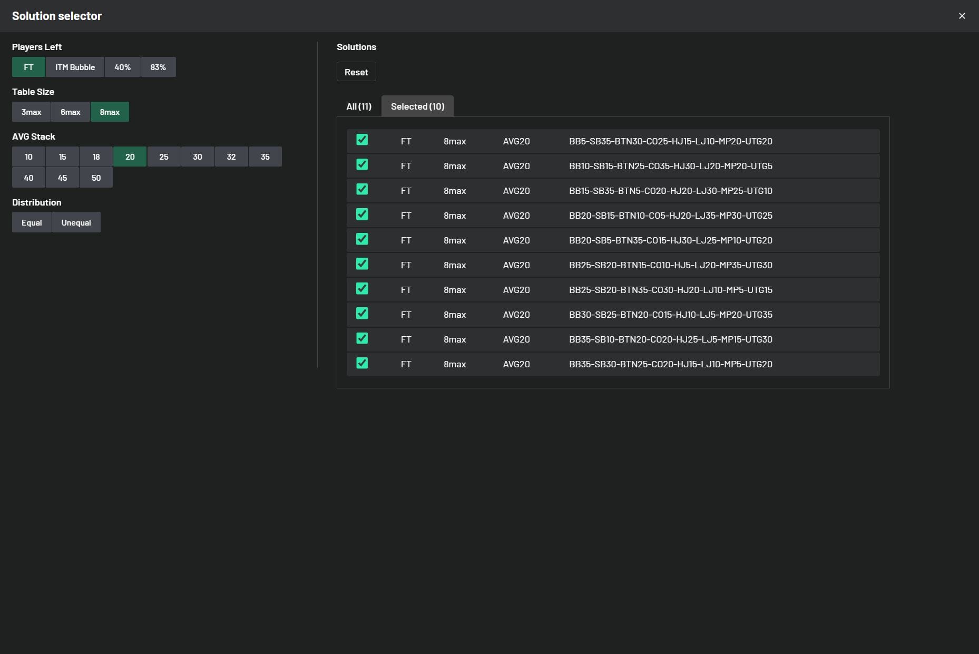
Task: Select the Unequal distribution filter
Action: click(76, 223)
